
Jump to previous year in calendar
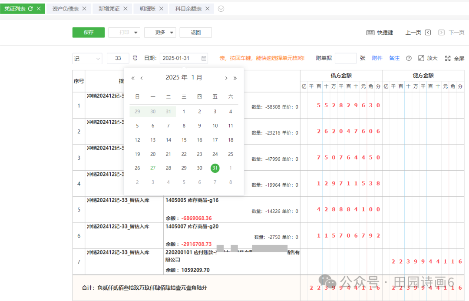coord(133,78)
